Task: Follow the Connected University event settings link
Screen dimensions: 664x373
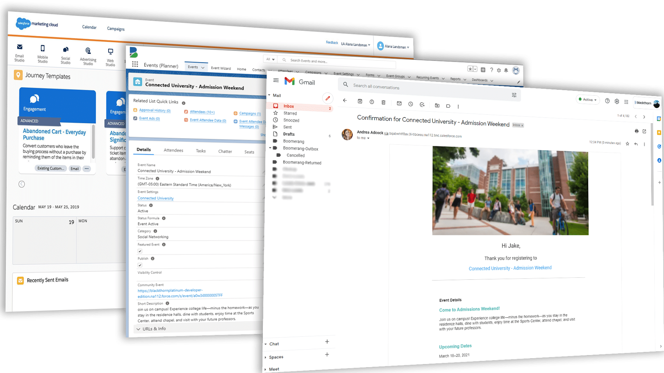Action: pyautogui.click(x=155, y=198)
